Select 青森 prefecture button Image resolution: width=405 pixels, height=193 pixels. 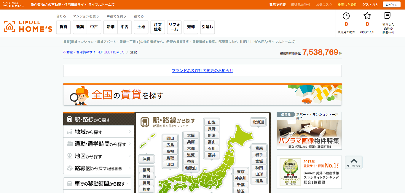coord(259,148)
